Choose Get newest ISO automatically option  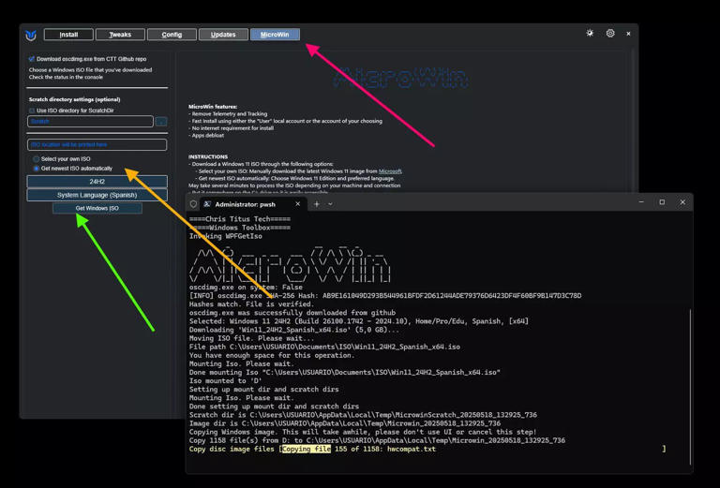point(37,169)
